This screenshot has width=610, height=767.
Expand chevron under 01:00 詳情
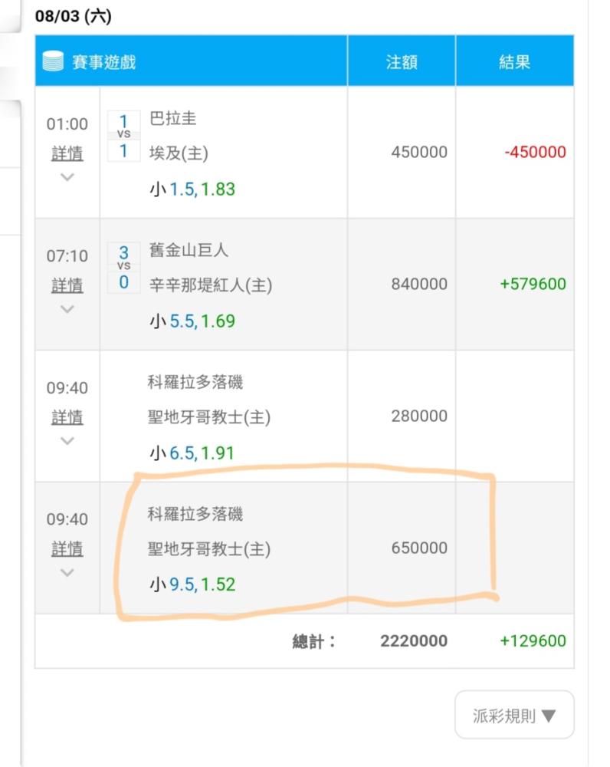click(67, 177)
